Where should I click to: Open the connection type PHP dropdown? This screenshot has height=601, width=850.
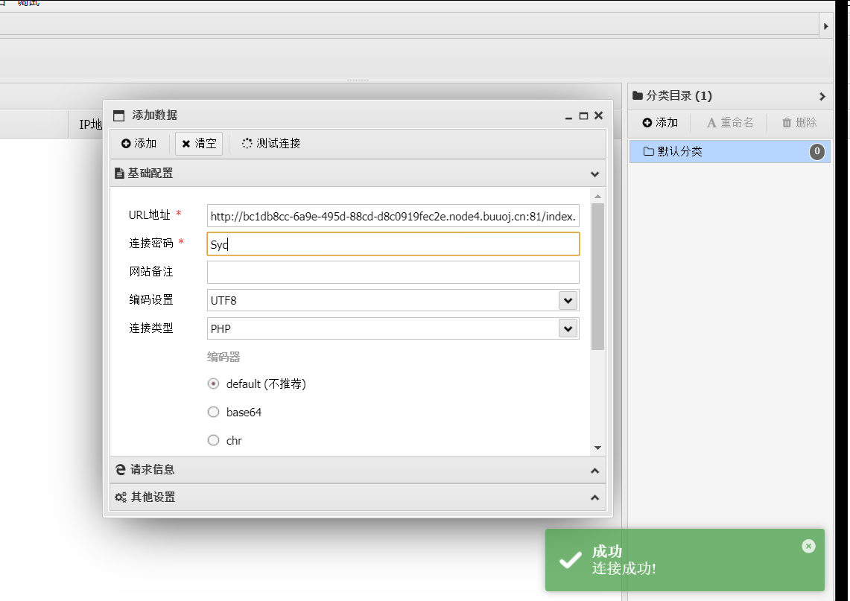568,328
